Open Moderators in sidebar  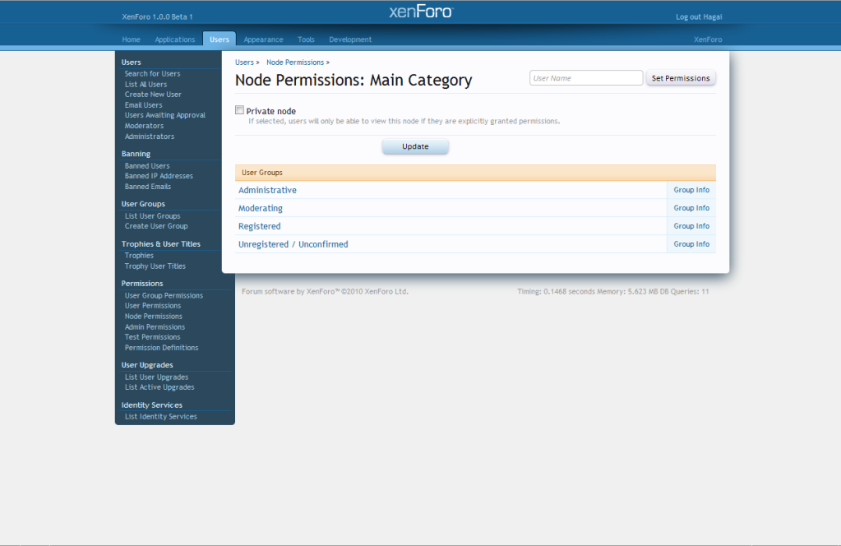[x=145, y=126]
